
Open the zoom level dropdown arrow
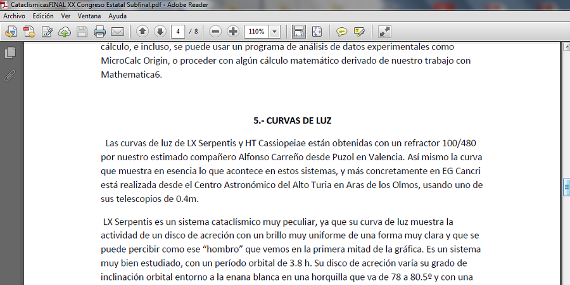click(275, 32)
